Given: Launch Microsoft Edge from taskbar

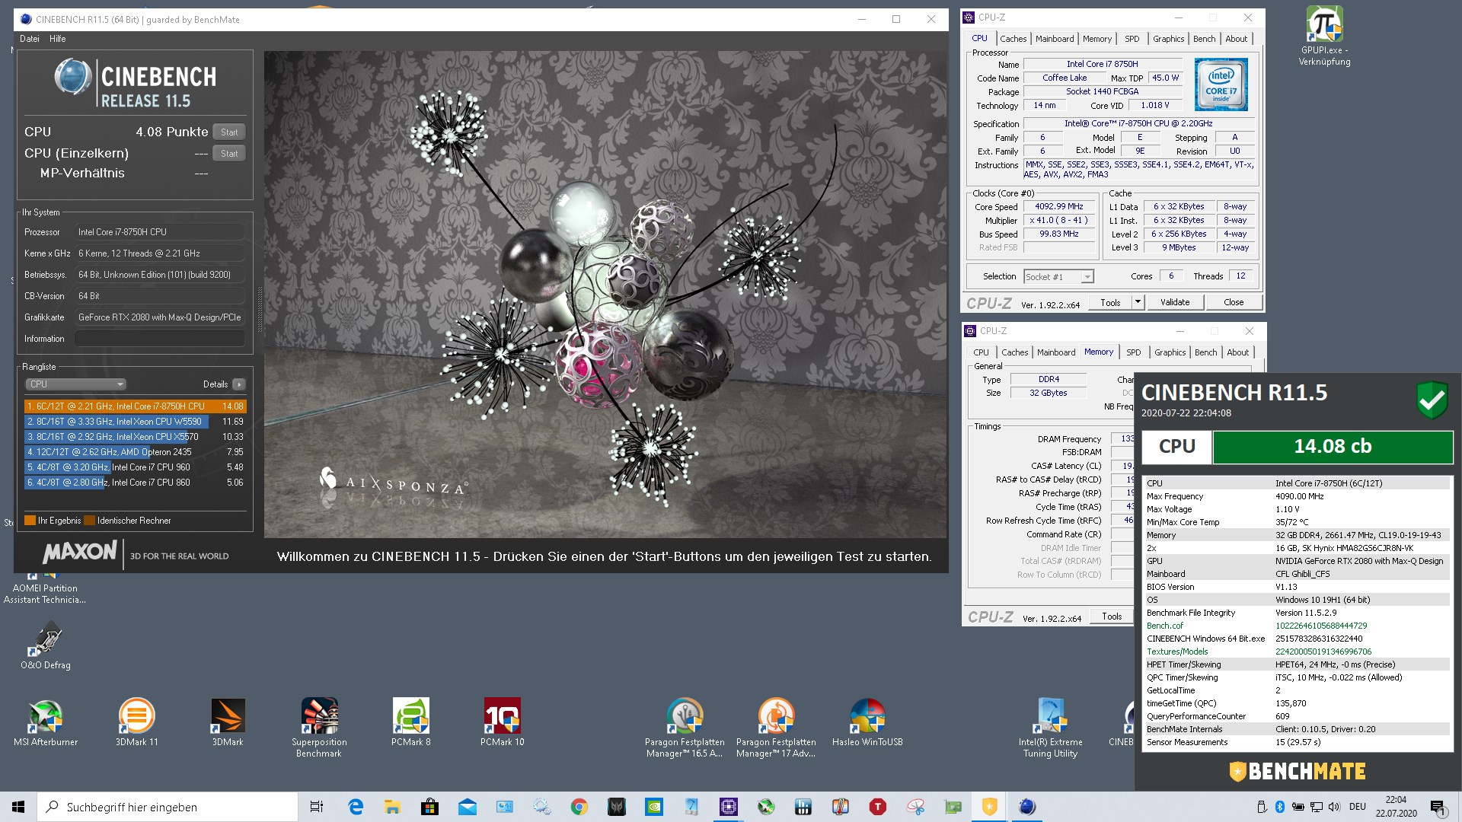Looking at the screenshot, I should pos(356,807).
